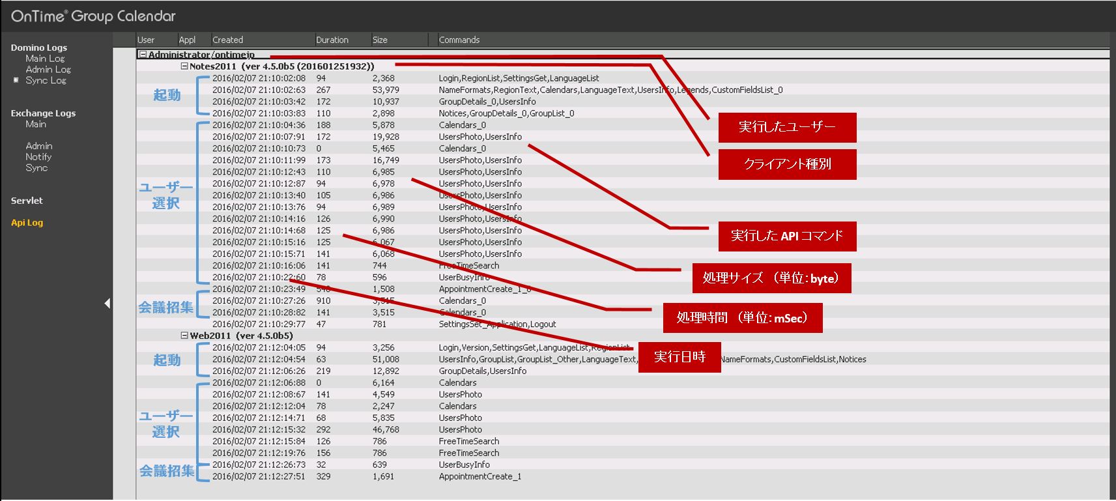Click GroupDetails_0,UsersInfo command with size 10,937

pos(487,102)
